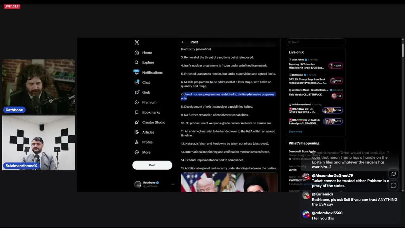The height and width of the screenshot is (228, 405).
Task: Click the Bookmarks icon in sidebar
Action: tap(137, 112)
